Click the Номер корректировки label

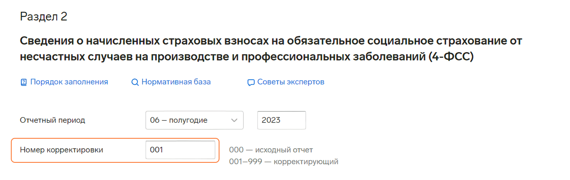click(62, 150)
